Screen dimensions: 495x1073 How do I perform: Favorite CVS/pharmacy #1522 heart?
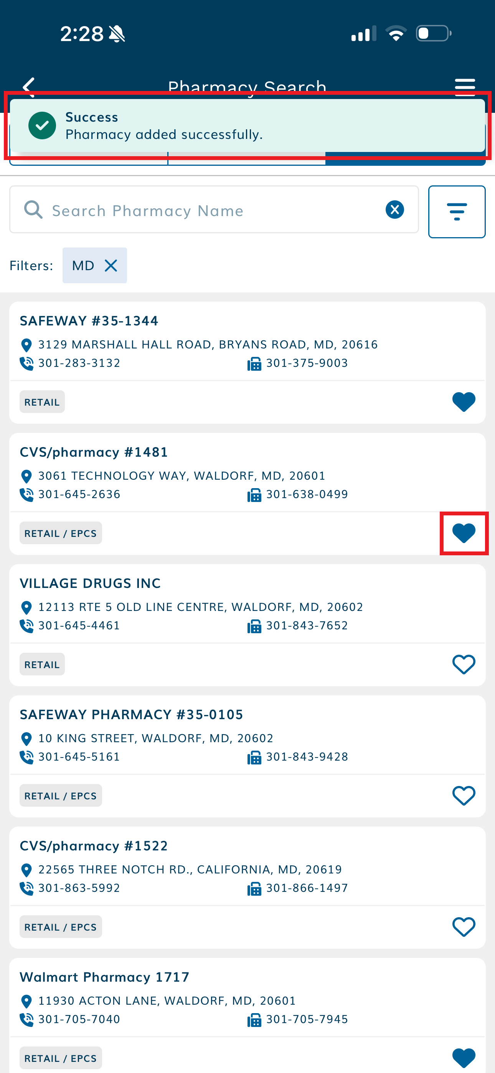463,927
